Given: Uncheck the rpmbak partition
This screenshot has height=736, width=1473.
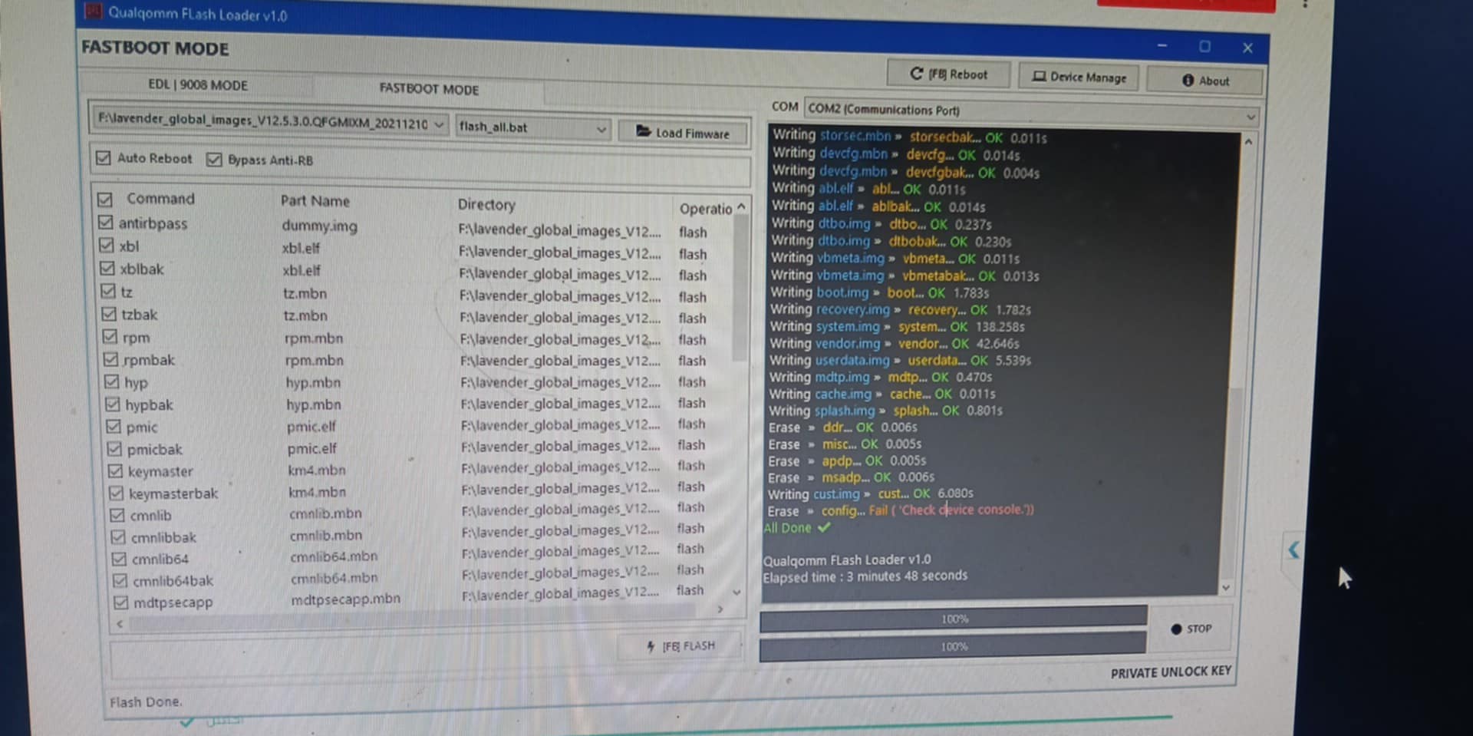Looking at the screenshot, I should pos(110,359).
